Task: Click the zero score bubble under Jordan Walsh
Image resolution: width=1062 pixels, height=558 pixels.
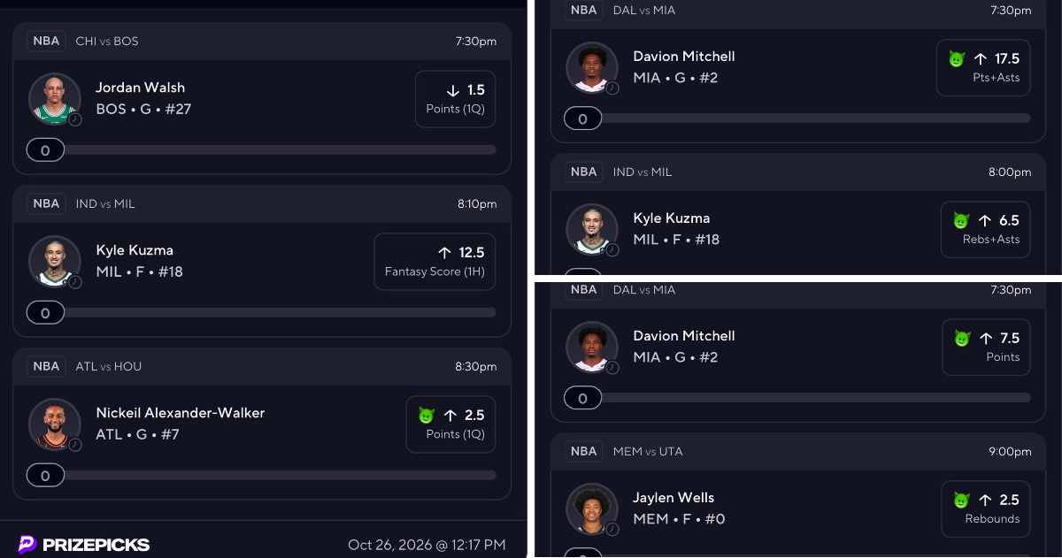Action: [x=45, y=150]
